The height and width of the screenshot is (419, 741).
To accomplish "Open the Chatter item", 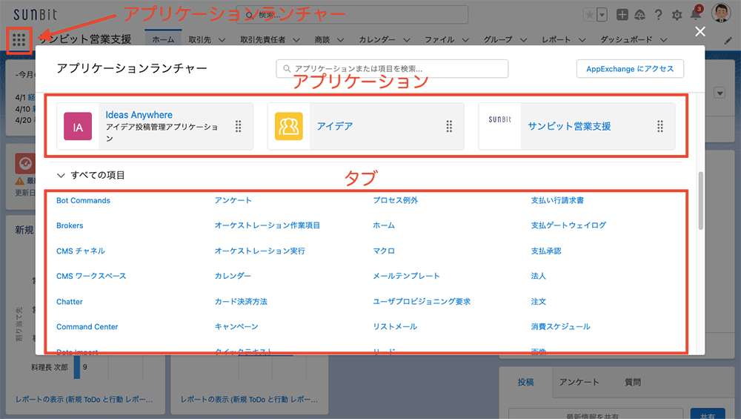I will click(70, 302).
